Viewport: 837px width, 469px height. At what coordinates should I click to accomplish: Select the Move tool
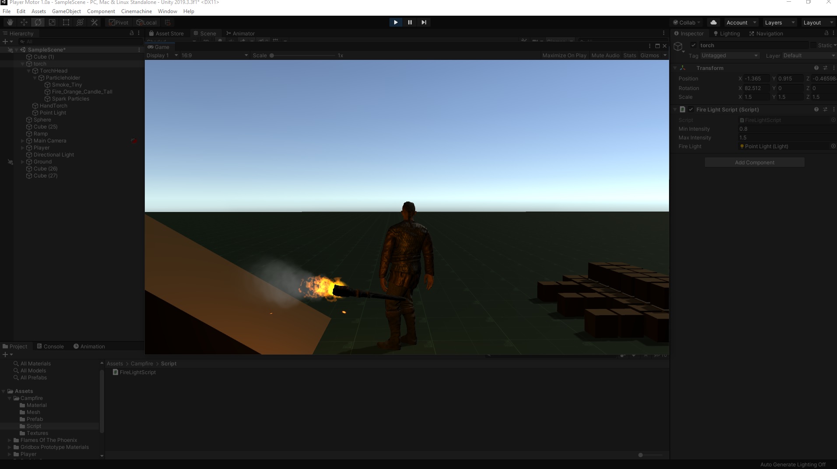tap(23, 22)
